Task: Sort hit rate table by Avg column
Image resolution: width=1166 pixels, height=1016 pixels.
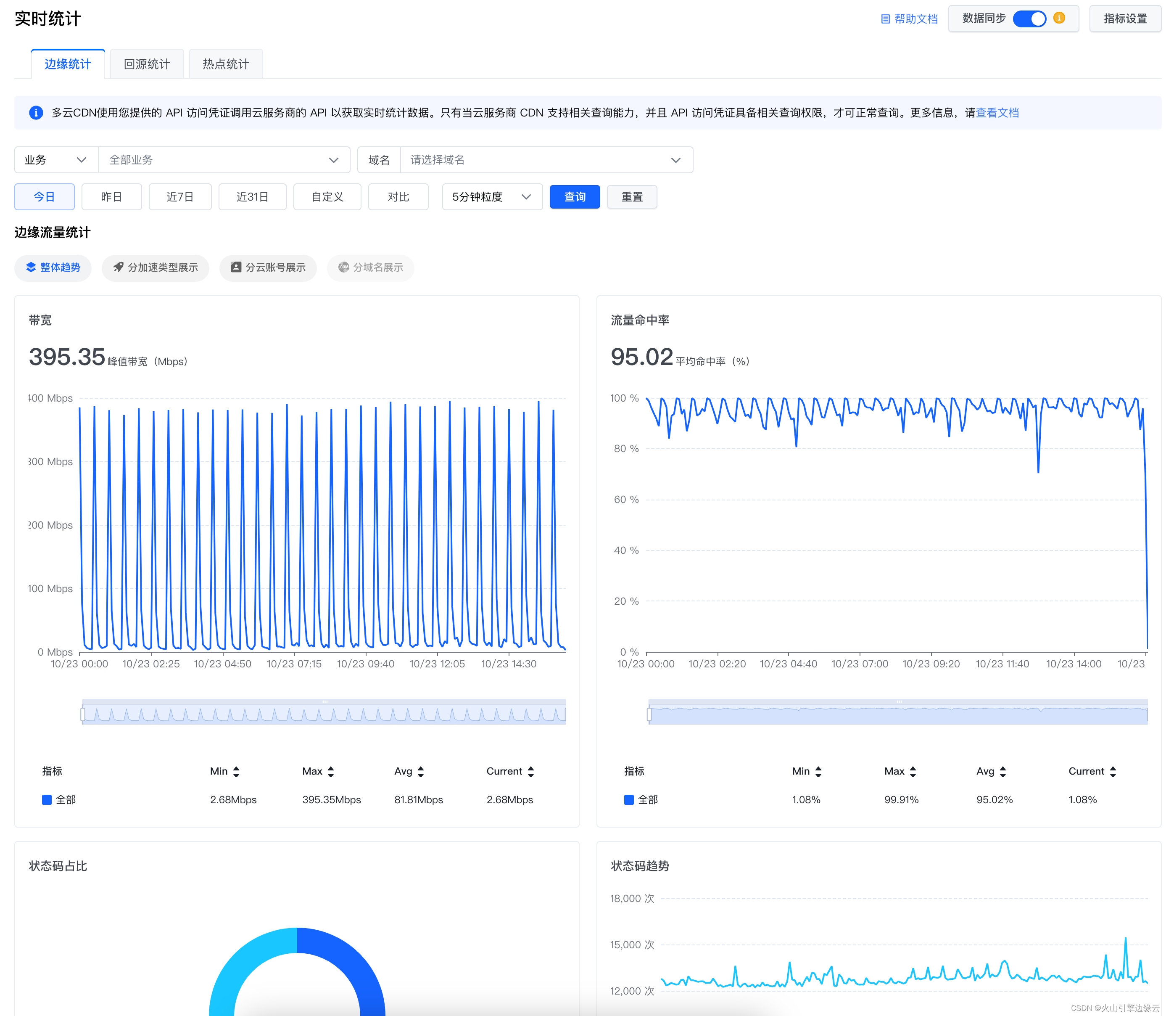Action: tap(1003, 772)
